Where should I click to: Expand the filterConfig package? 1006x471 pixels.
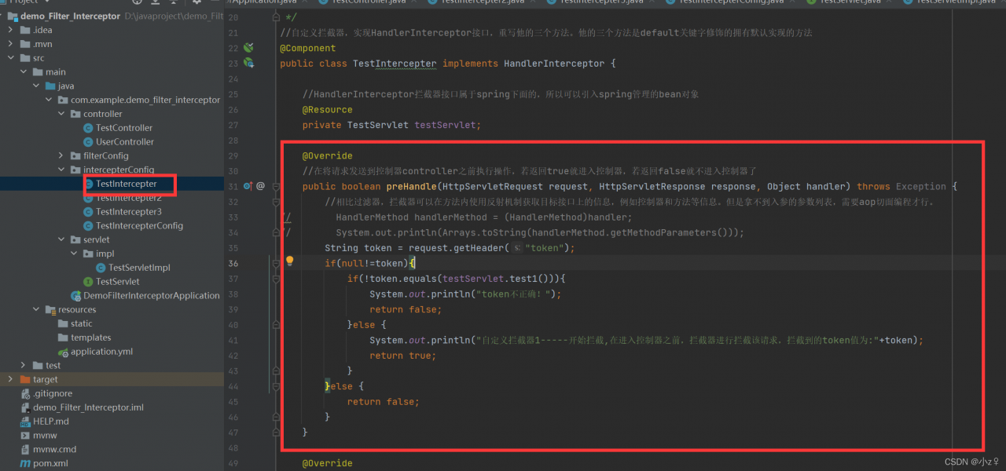62,156
